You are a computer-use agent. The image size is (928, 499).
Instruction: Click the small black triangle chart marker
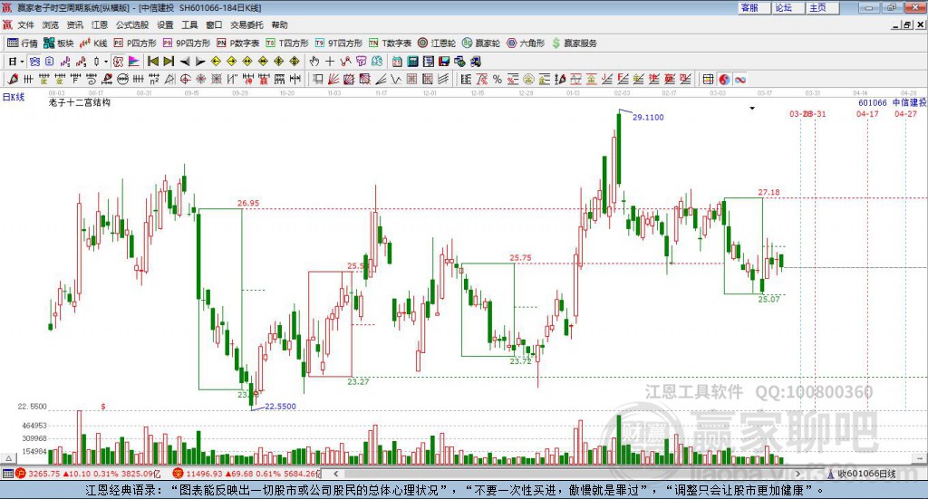pyautogui.click(x=752, y=108)
